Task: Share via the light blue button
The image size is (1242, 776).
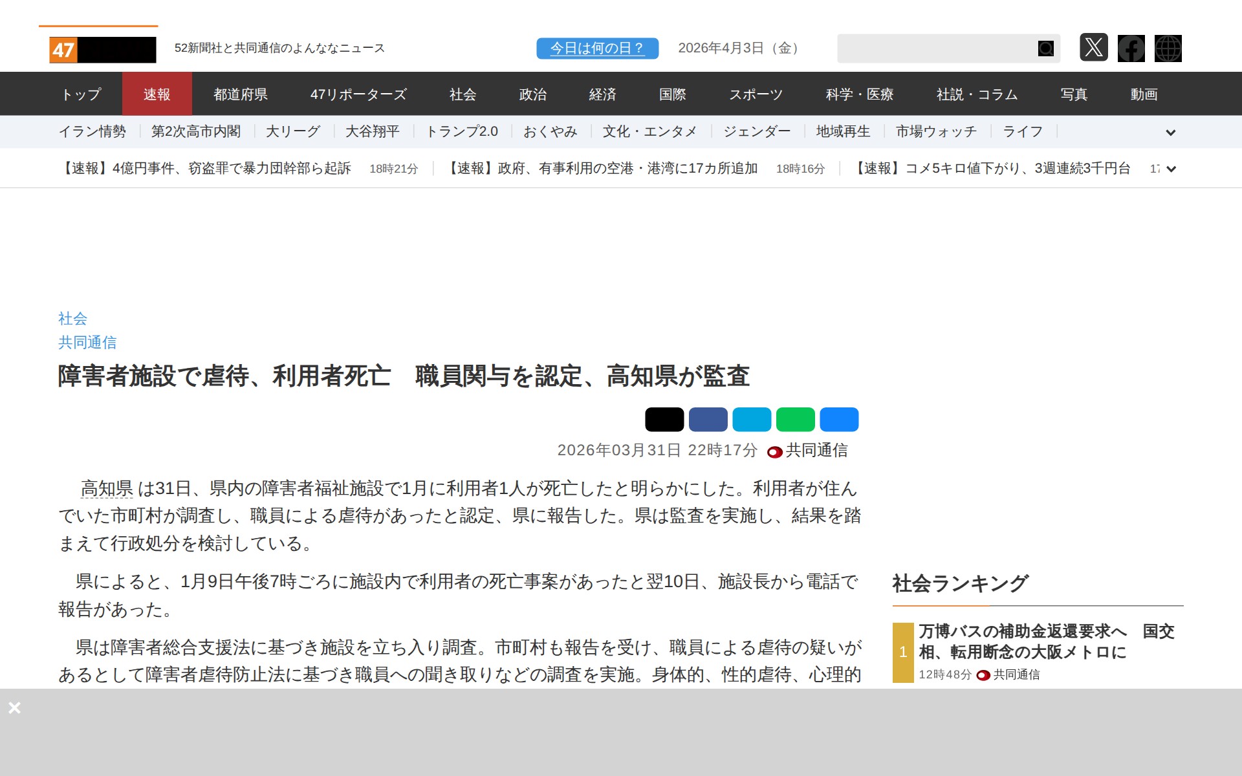Action: pyautogui.click(x=752, y=420)
